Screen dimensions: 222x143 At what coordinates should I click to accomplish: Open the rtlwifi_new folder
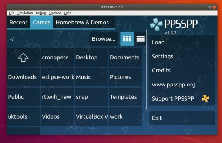(x=57, y=97)
